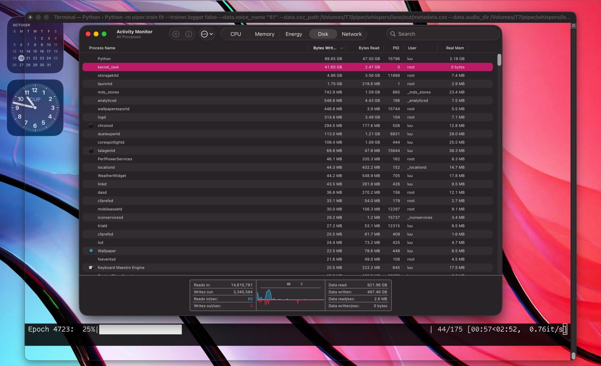Change graph type with IO stepper

tap(301, 284)
